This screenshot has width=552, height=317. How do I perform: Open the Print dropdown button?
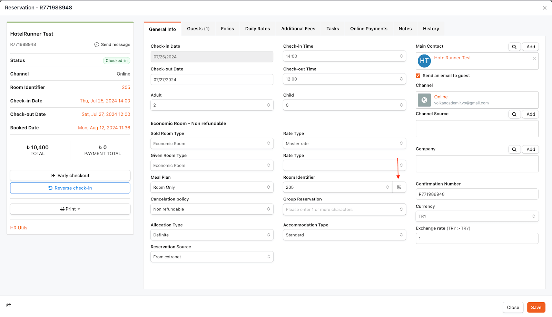pos(70,209)
